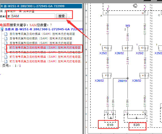Click the Z60/19 splice diamond node

coord(128,78)
